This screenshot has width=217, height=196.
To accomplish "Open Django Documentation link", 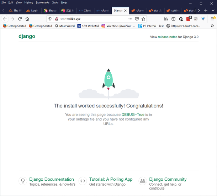I will (52, 179).
